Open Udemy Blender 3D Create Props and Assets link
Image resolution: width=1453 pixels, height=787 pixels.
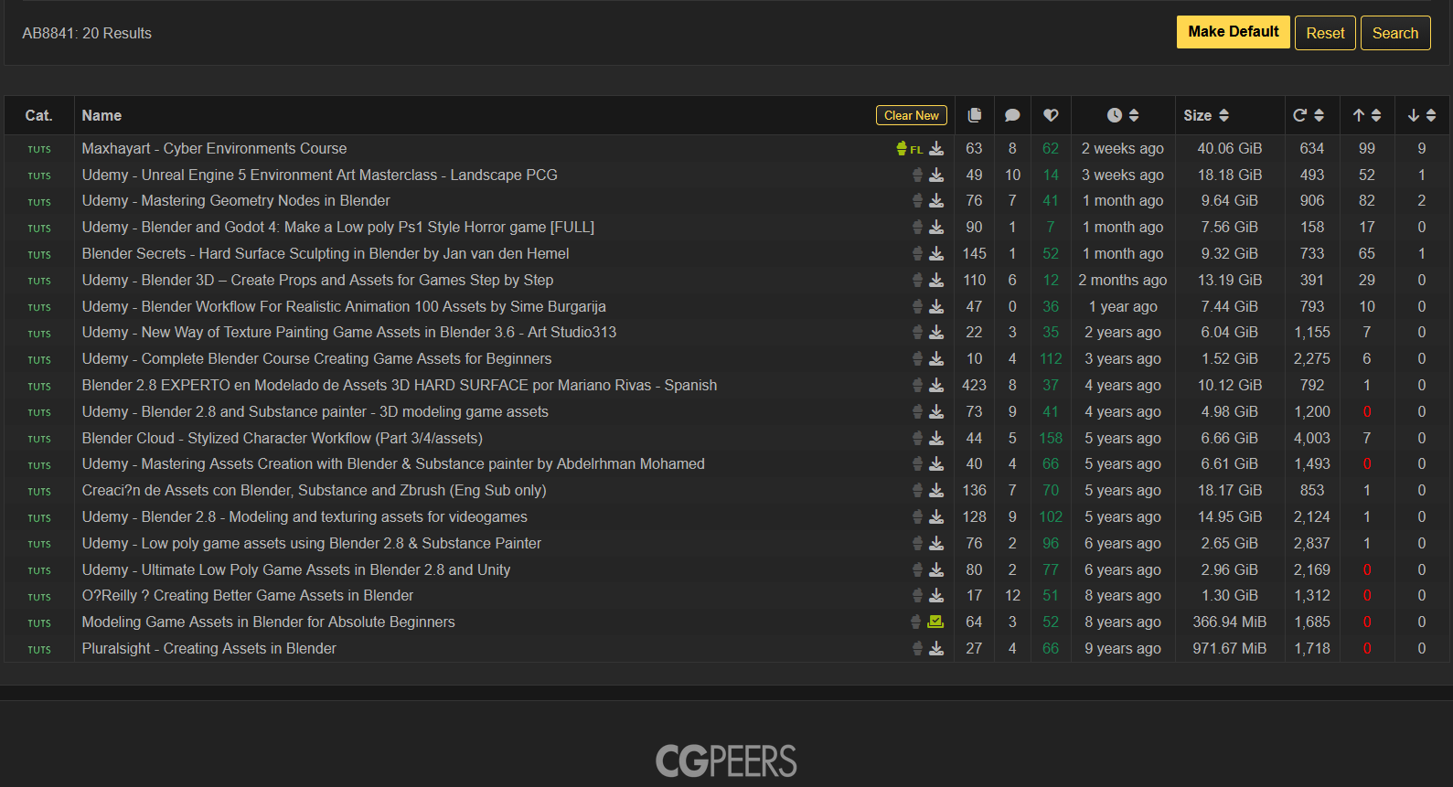[317, 280]
